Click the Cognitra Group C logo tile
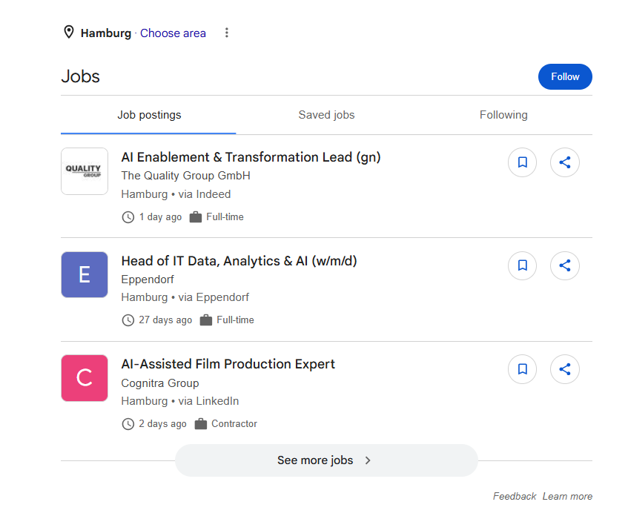Image resolution: width=628 pixels, height=516 pixels. click(x=85, y=378)
